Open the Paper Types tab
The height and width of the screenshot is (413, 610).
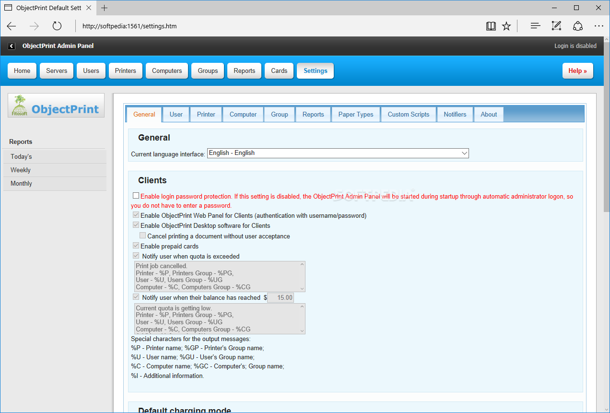pyautogui.click(x=356, y=114)
